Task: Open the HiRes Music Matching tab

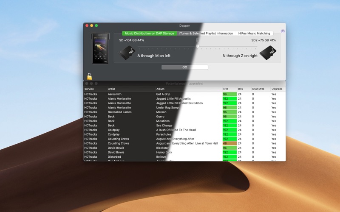Action: (x=254, y=33)
